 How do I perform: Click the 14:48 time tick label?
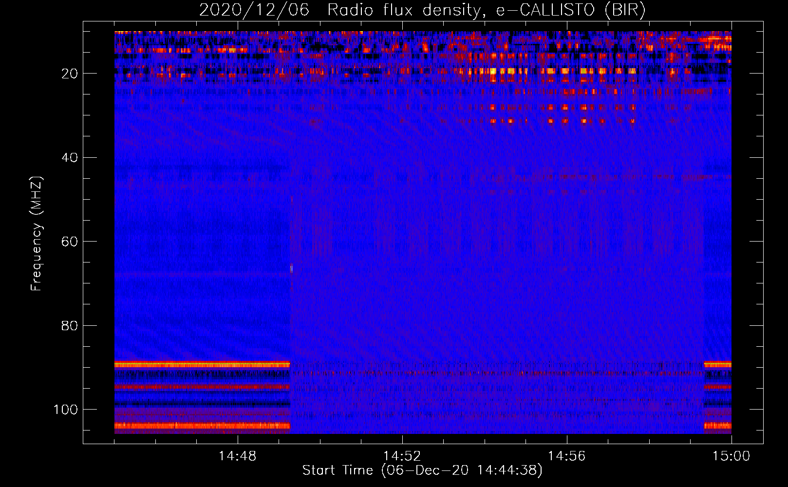pyautogui.click(x=238, y=456)
